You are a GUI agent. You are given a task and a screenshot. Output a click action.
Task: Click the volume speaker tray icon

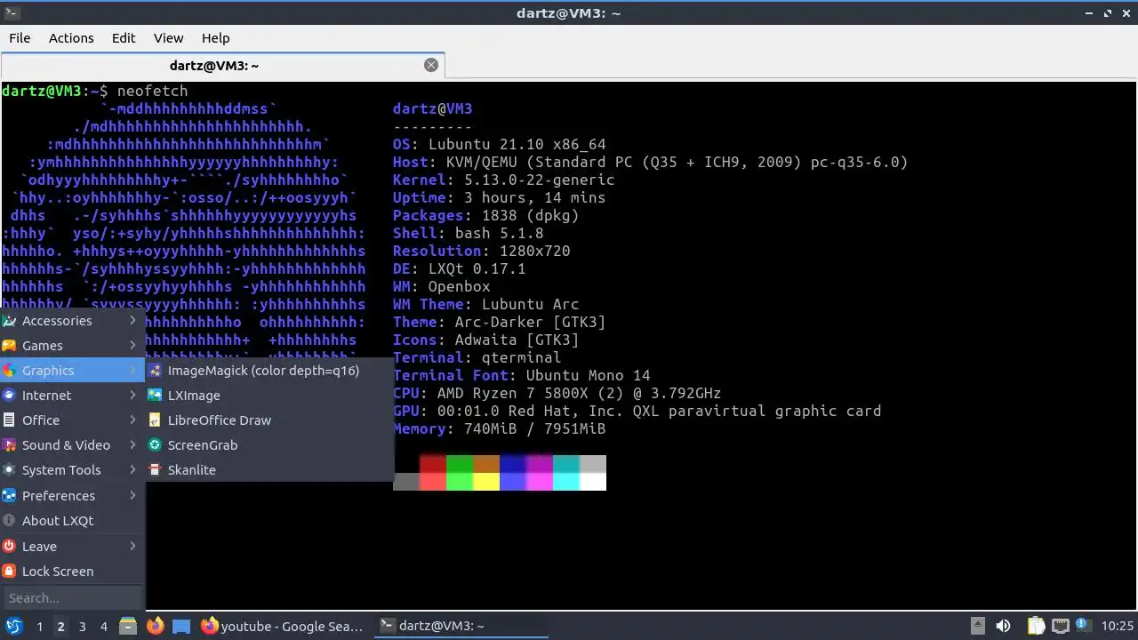pyautogui.click(x=1003, y=626)
